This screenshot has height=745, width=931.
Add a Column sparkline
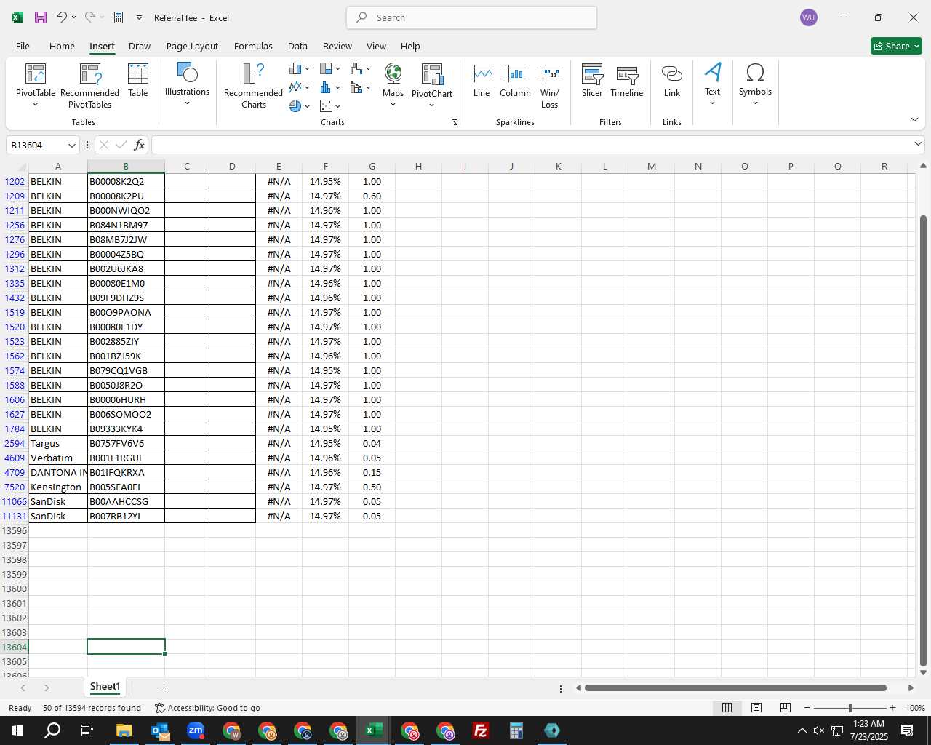[515, 80]
